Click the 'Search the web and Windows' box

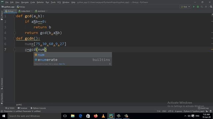coord(34,116)
